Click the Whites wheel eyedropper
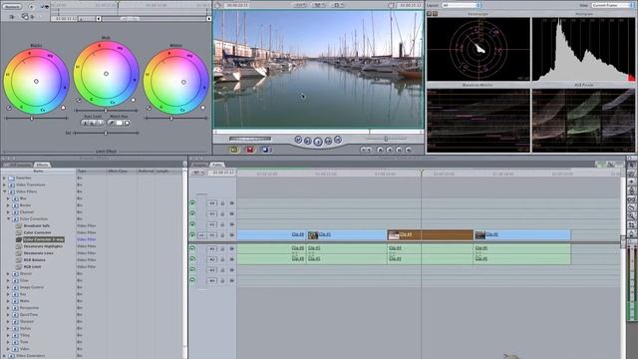Viewport: 638px width, 359px height. tap(149, 108)
